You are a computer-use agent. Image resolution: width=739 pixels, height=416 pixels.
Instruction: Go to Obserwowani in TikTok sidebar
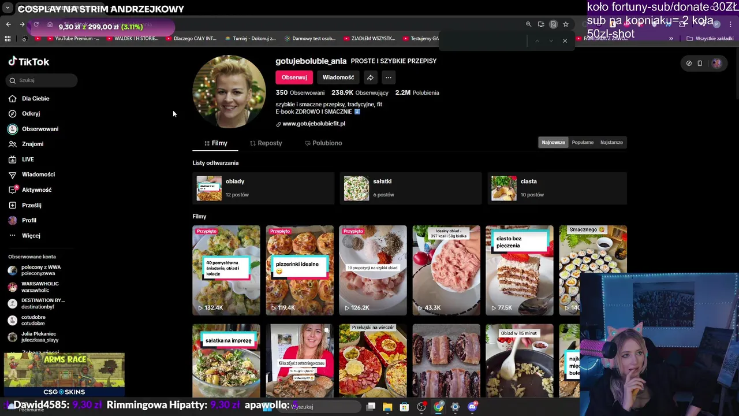(33, 129)
